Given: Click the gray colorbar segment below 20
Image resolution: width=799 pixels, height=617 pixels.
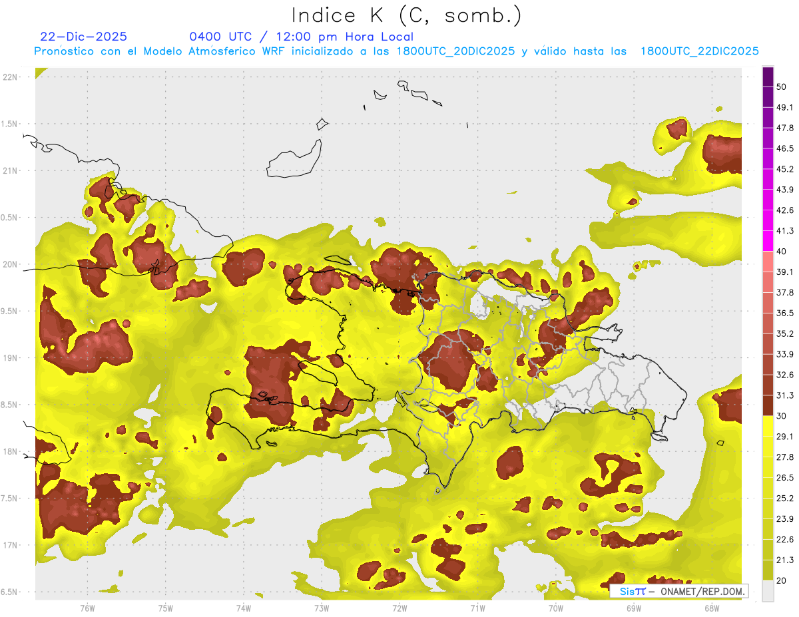Looking at the screenshot, I should (768, 591).
